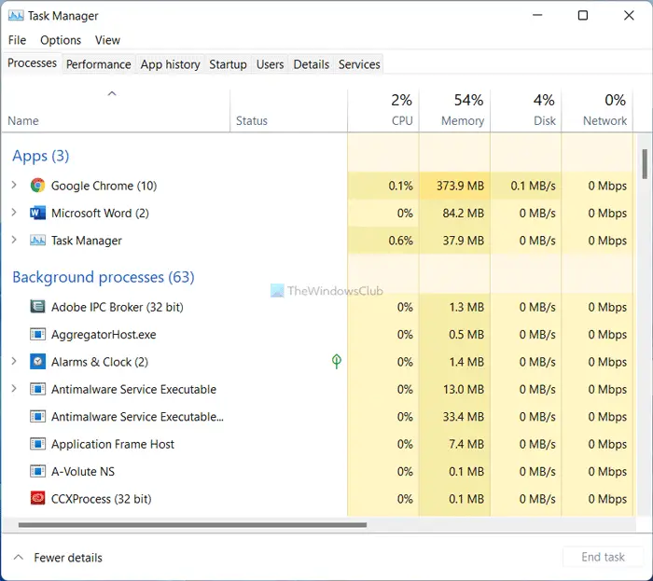Collapse to Fewer details view
Viewport: 653px width, 581px height.
pyautogui.click(x=58, y=558)
